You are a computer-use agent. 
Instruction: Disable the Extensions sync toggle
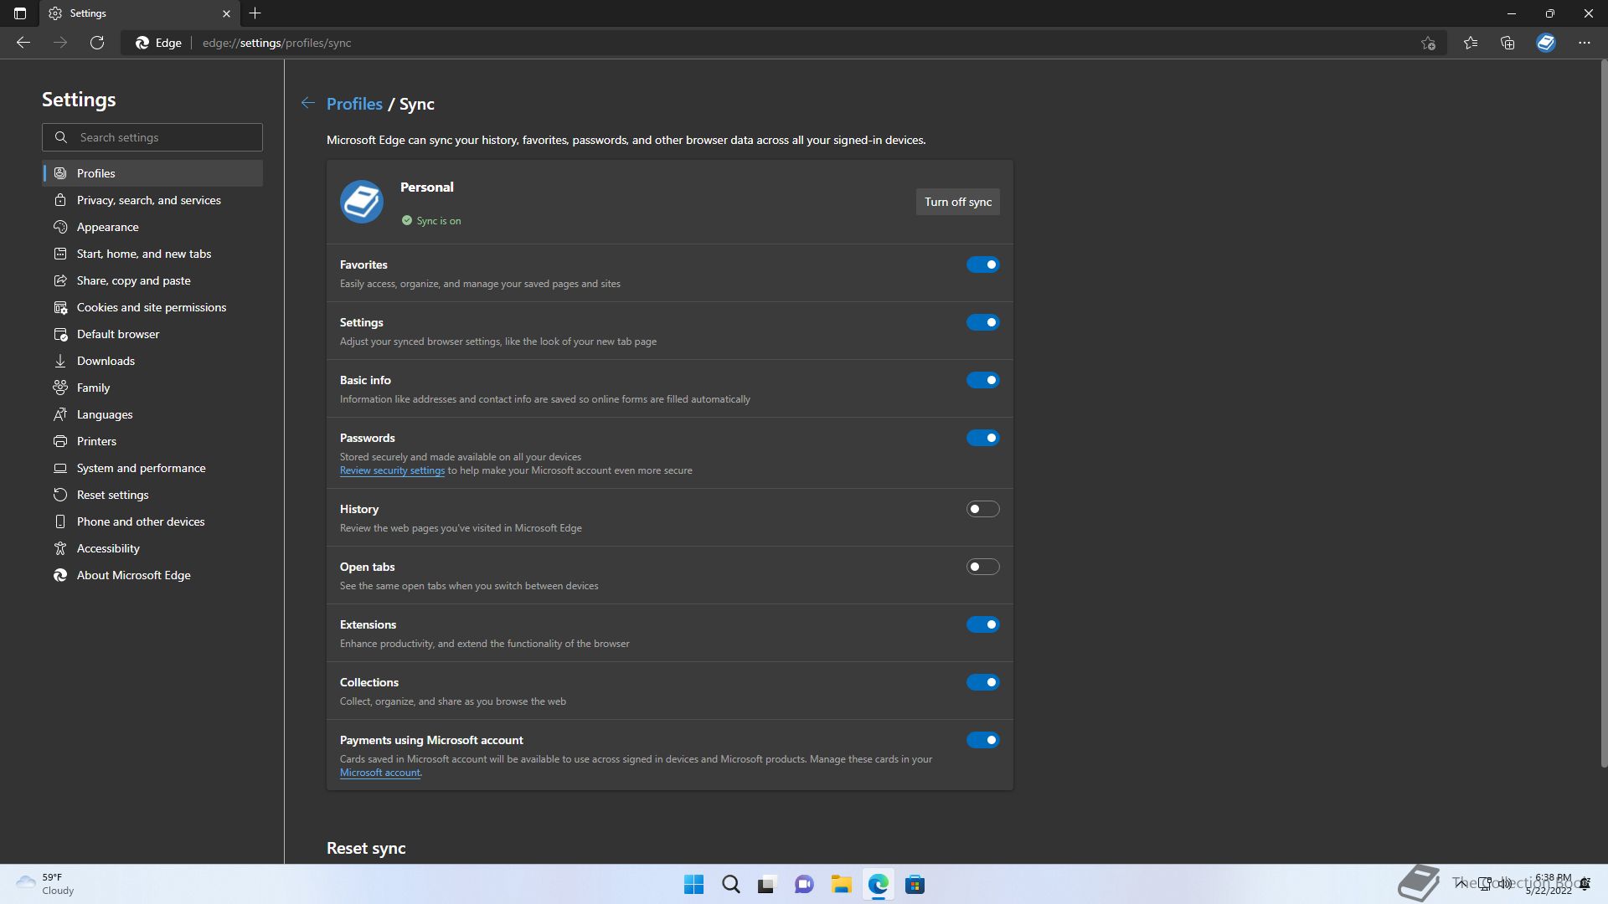point(982,624)
